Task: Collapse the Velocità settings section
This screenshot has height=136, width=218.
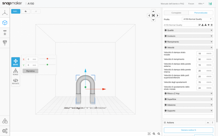Action: (x=188, y=48)
